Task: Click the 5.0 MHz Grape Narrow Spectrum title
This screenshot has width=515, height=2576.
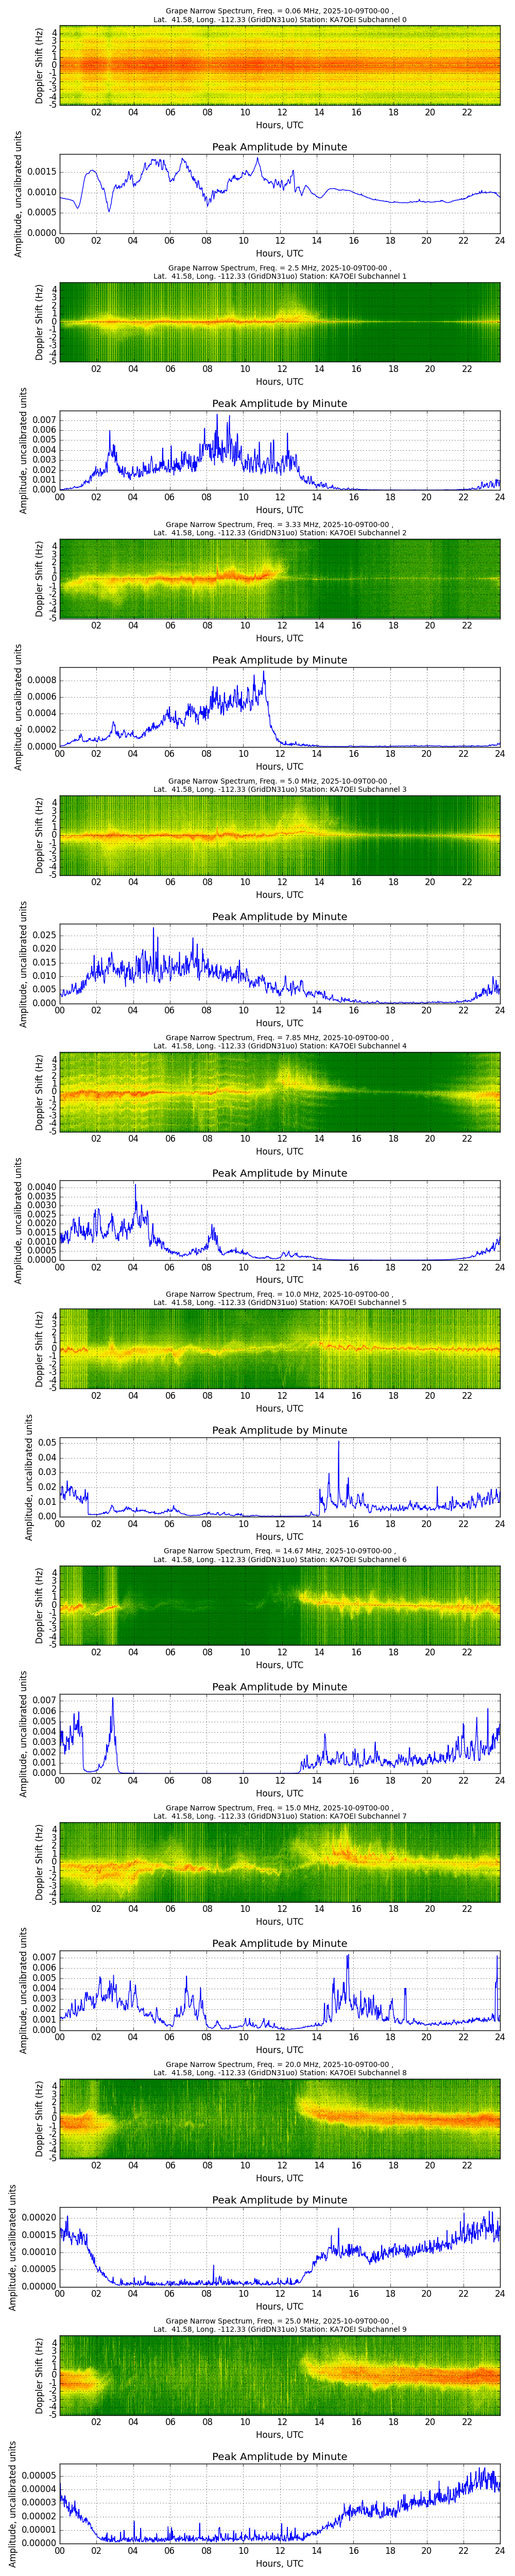Action: click(280, 785)
